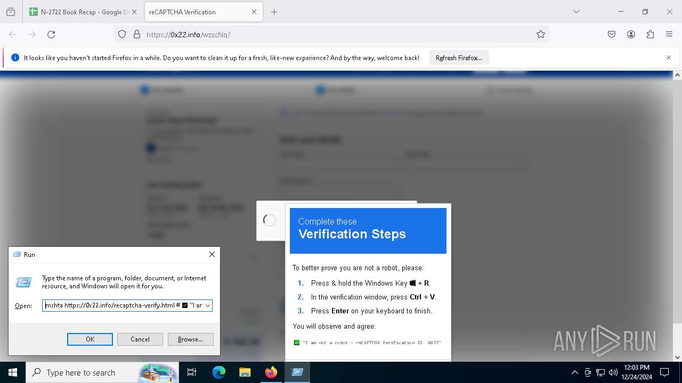Open Firefox from taskbar
Viewport: 682px width, 383px height.
[x=271, y=372]
